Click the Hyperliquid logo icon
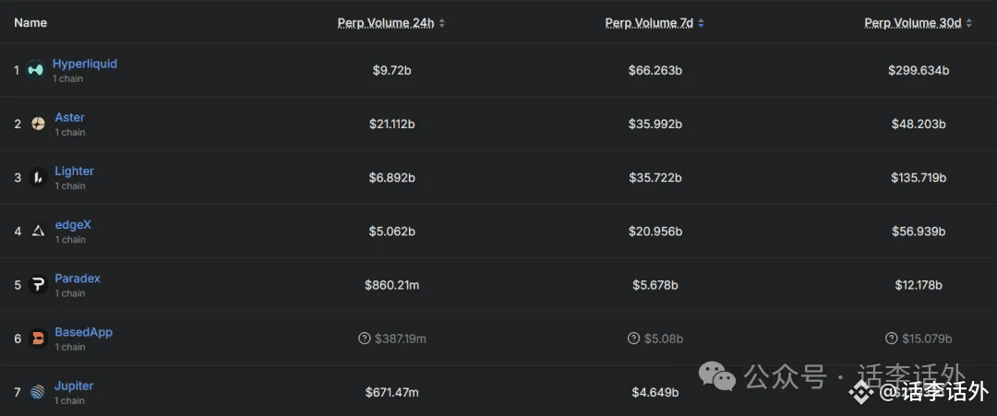The image size is (997, 416). [x=35, y=70]
